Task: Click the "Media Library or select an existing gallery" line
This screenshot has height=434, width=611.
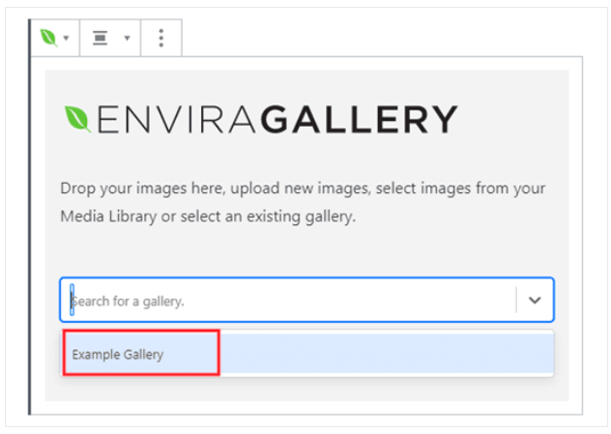Action: [x=208, y=217]
